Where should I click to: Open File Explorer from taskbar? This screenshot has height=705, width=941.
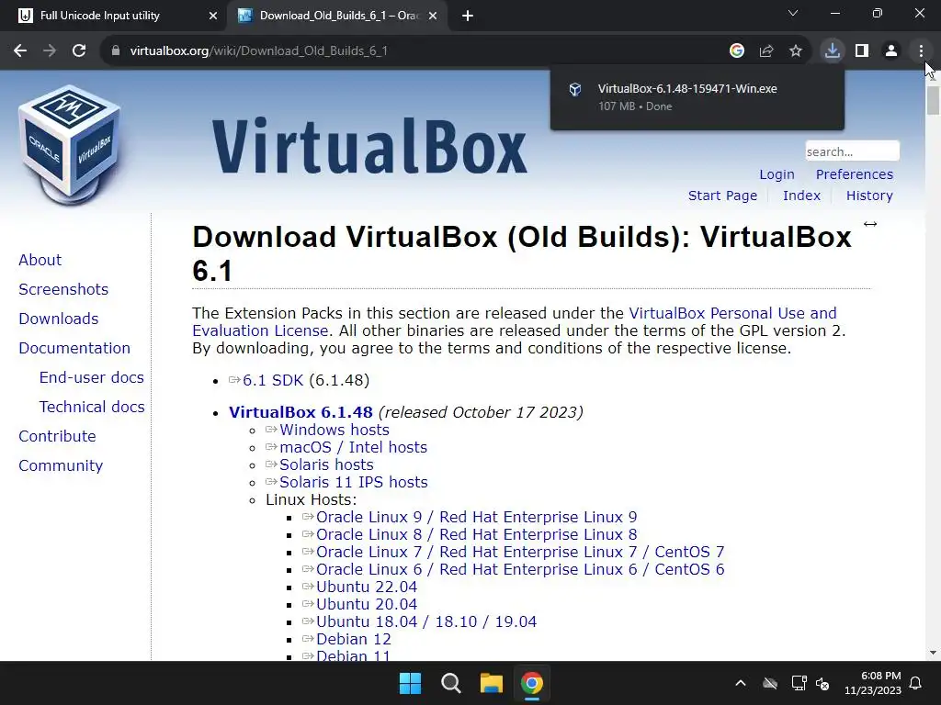coord(491,683)
